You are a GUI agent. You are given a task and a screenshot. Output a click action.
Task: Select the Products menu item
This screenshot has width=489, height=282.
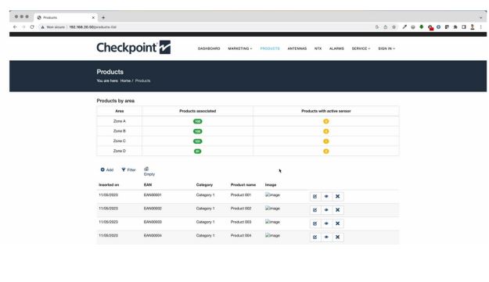point(270,48)
